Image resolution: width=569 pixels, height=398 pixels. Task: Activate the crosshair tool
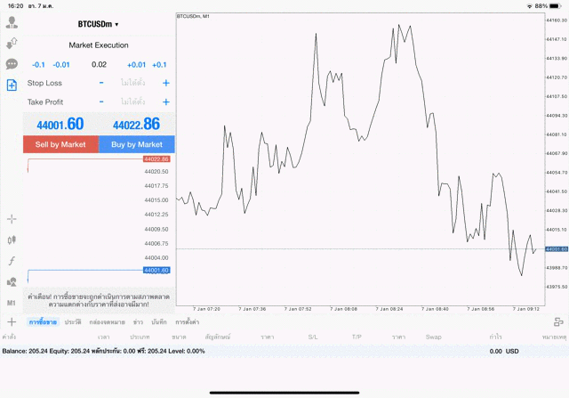tap(12, 219)
